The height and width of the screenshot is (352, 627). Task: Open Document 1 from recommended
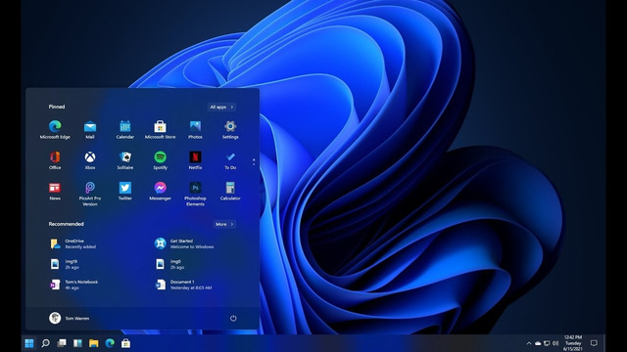[183, 285]
